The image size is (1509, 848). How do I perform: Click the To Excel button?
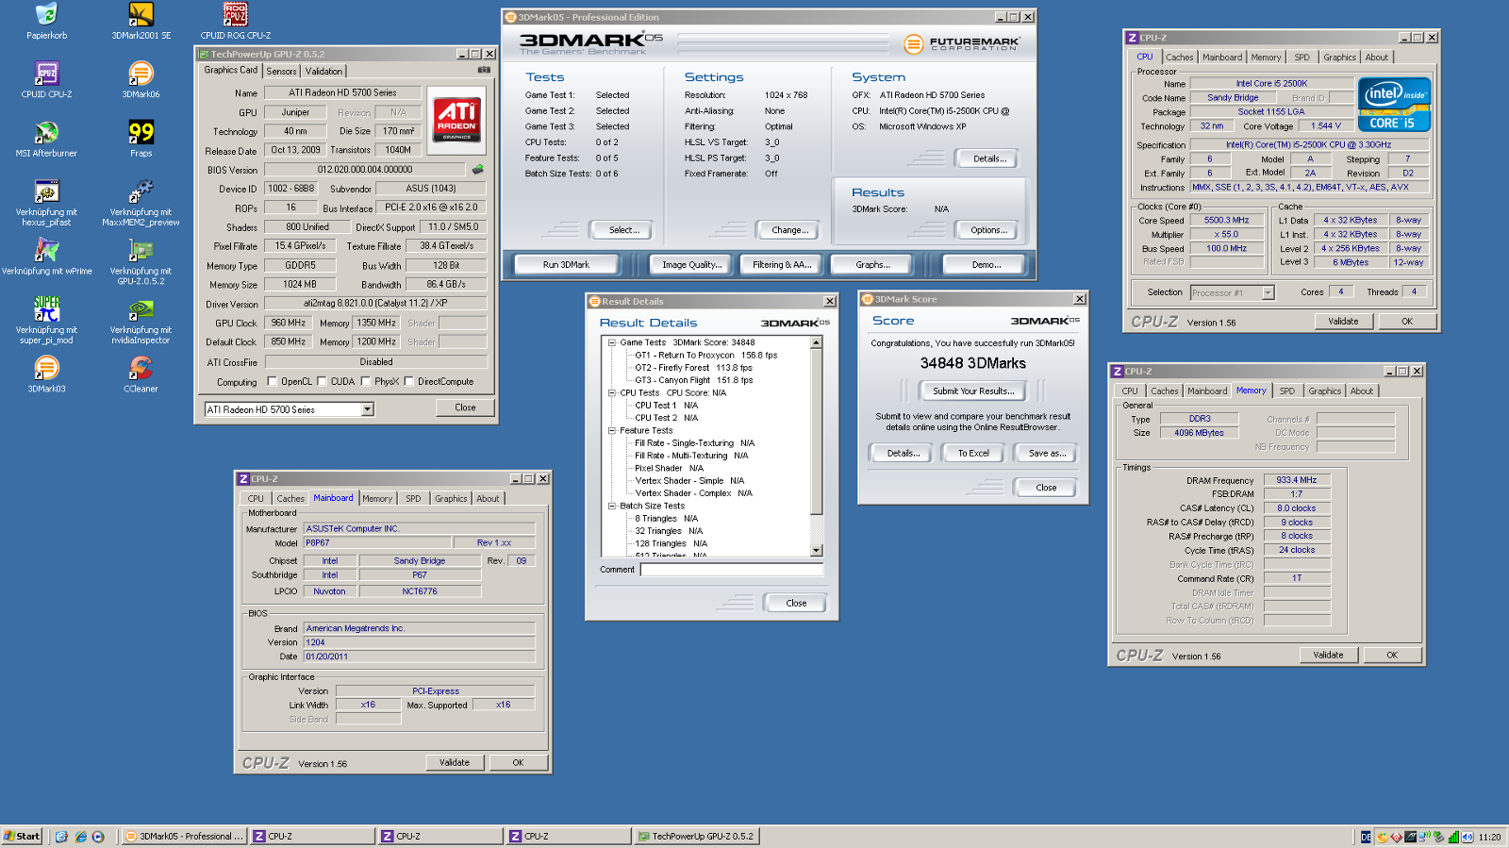973,454
